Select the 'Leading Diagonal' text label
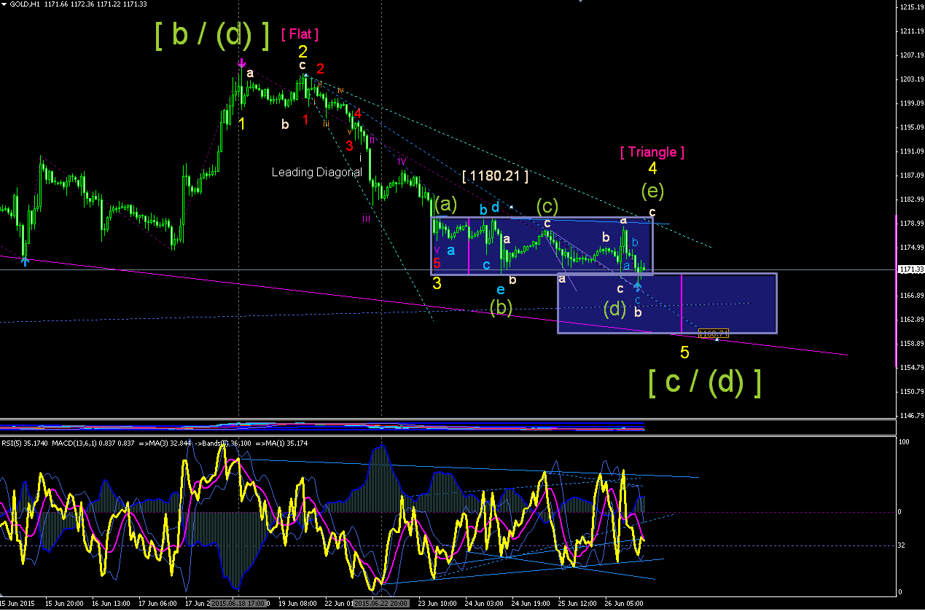This screenshot has width=925, height=611. pyautogui.click(x=316, y=173)
